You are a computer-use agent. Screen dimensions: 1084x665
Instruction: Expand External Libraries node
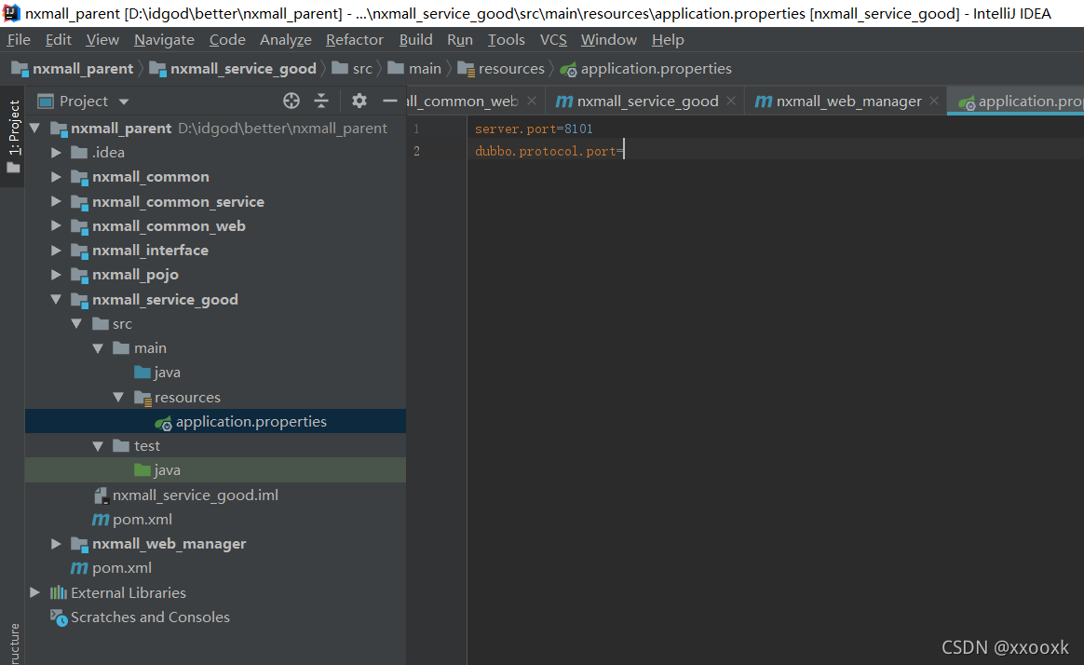click(x=34, y=592)
